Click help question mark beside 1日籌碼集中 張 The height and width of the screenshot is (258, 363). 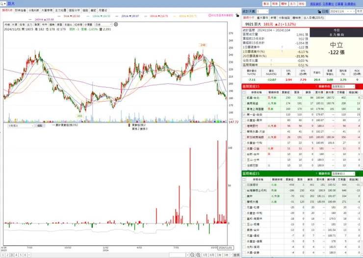point(282,47)
